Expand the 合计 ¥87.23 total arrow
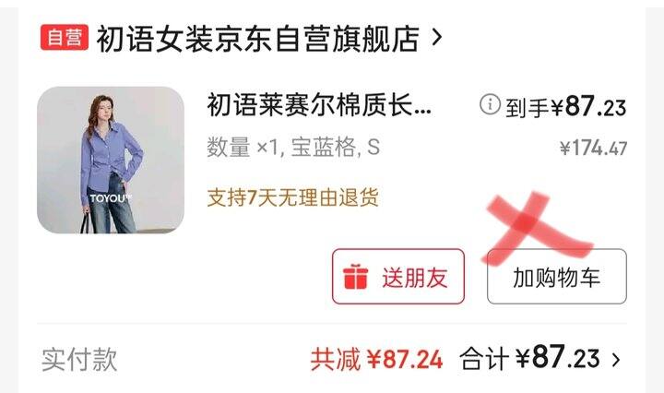 616,360
